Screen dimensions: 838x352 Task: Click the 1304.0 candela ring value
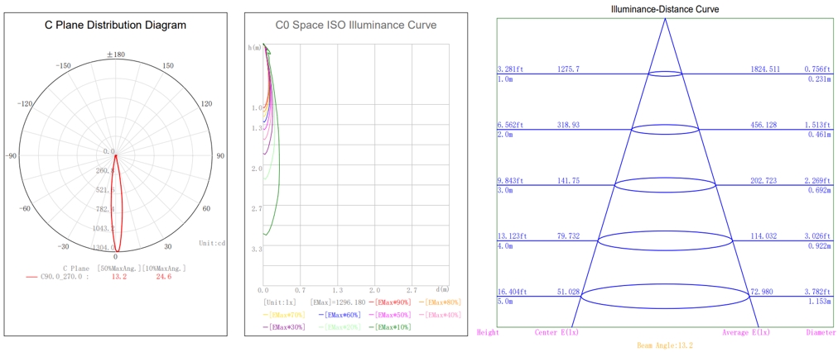coord(104,248)
